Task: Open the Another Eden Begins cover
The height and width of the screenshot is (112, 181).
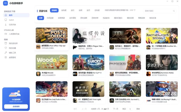Action: pos(162,36)
